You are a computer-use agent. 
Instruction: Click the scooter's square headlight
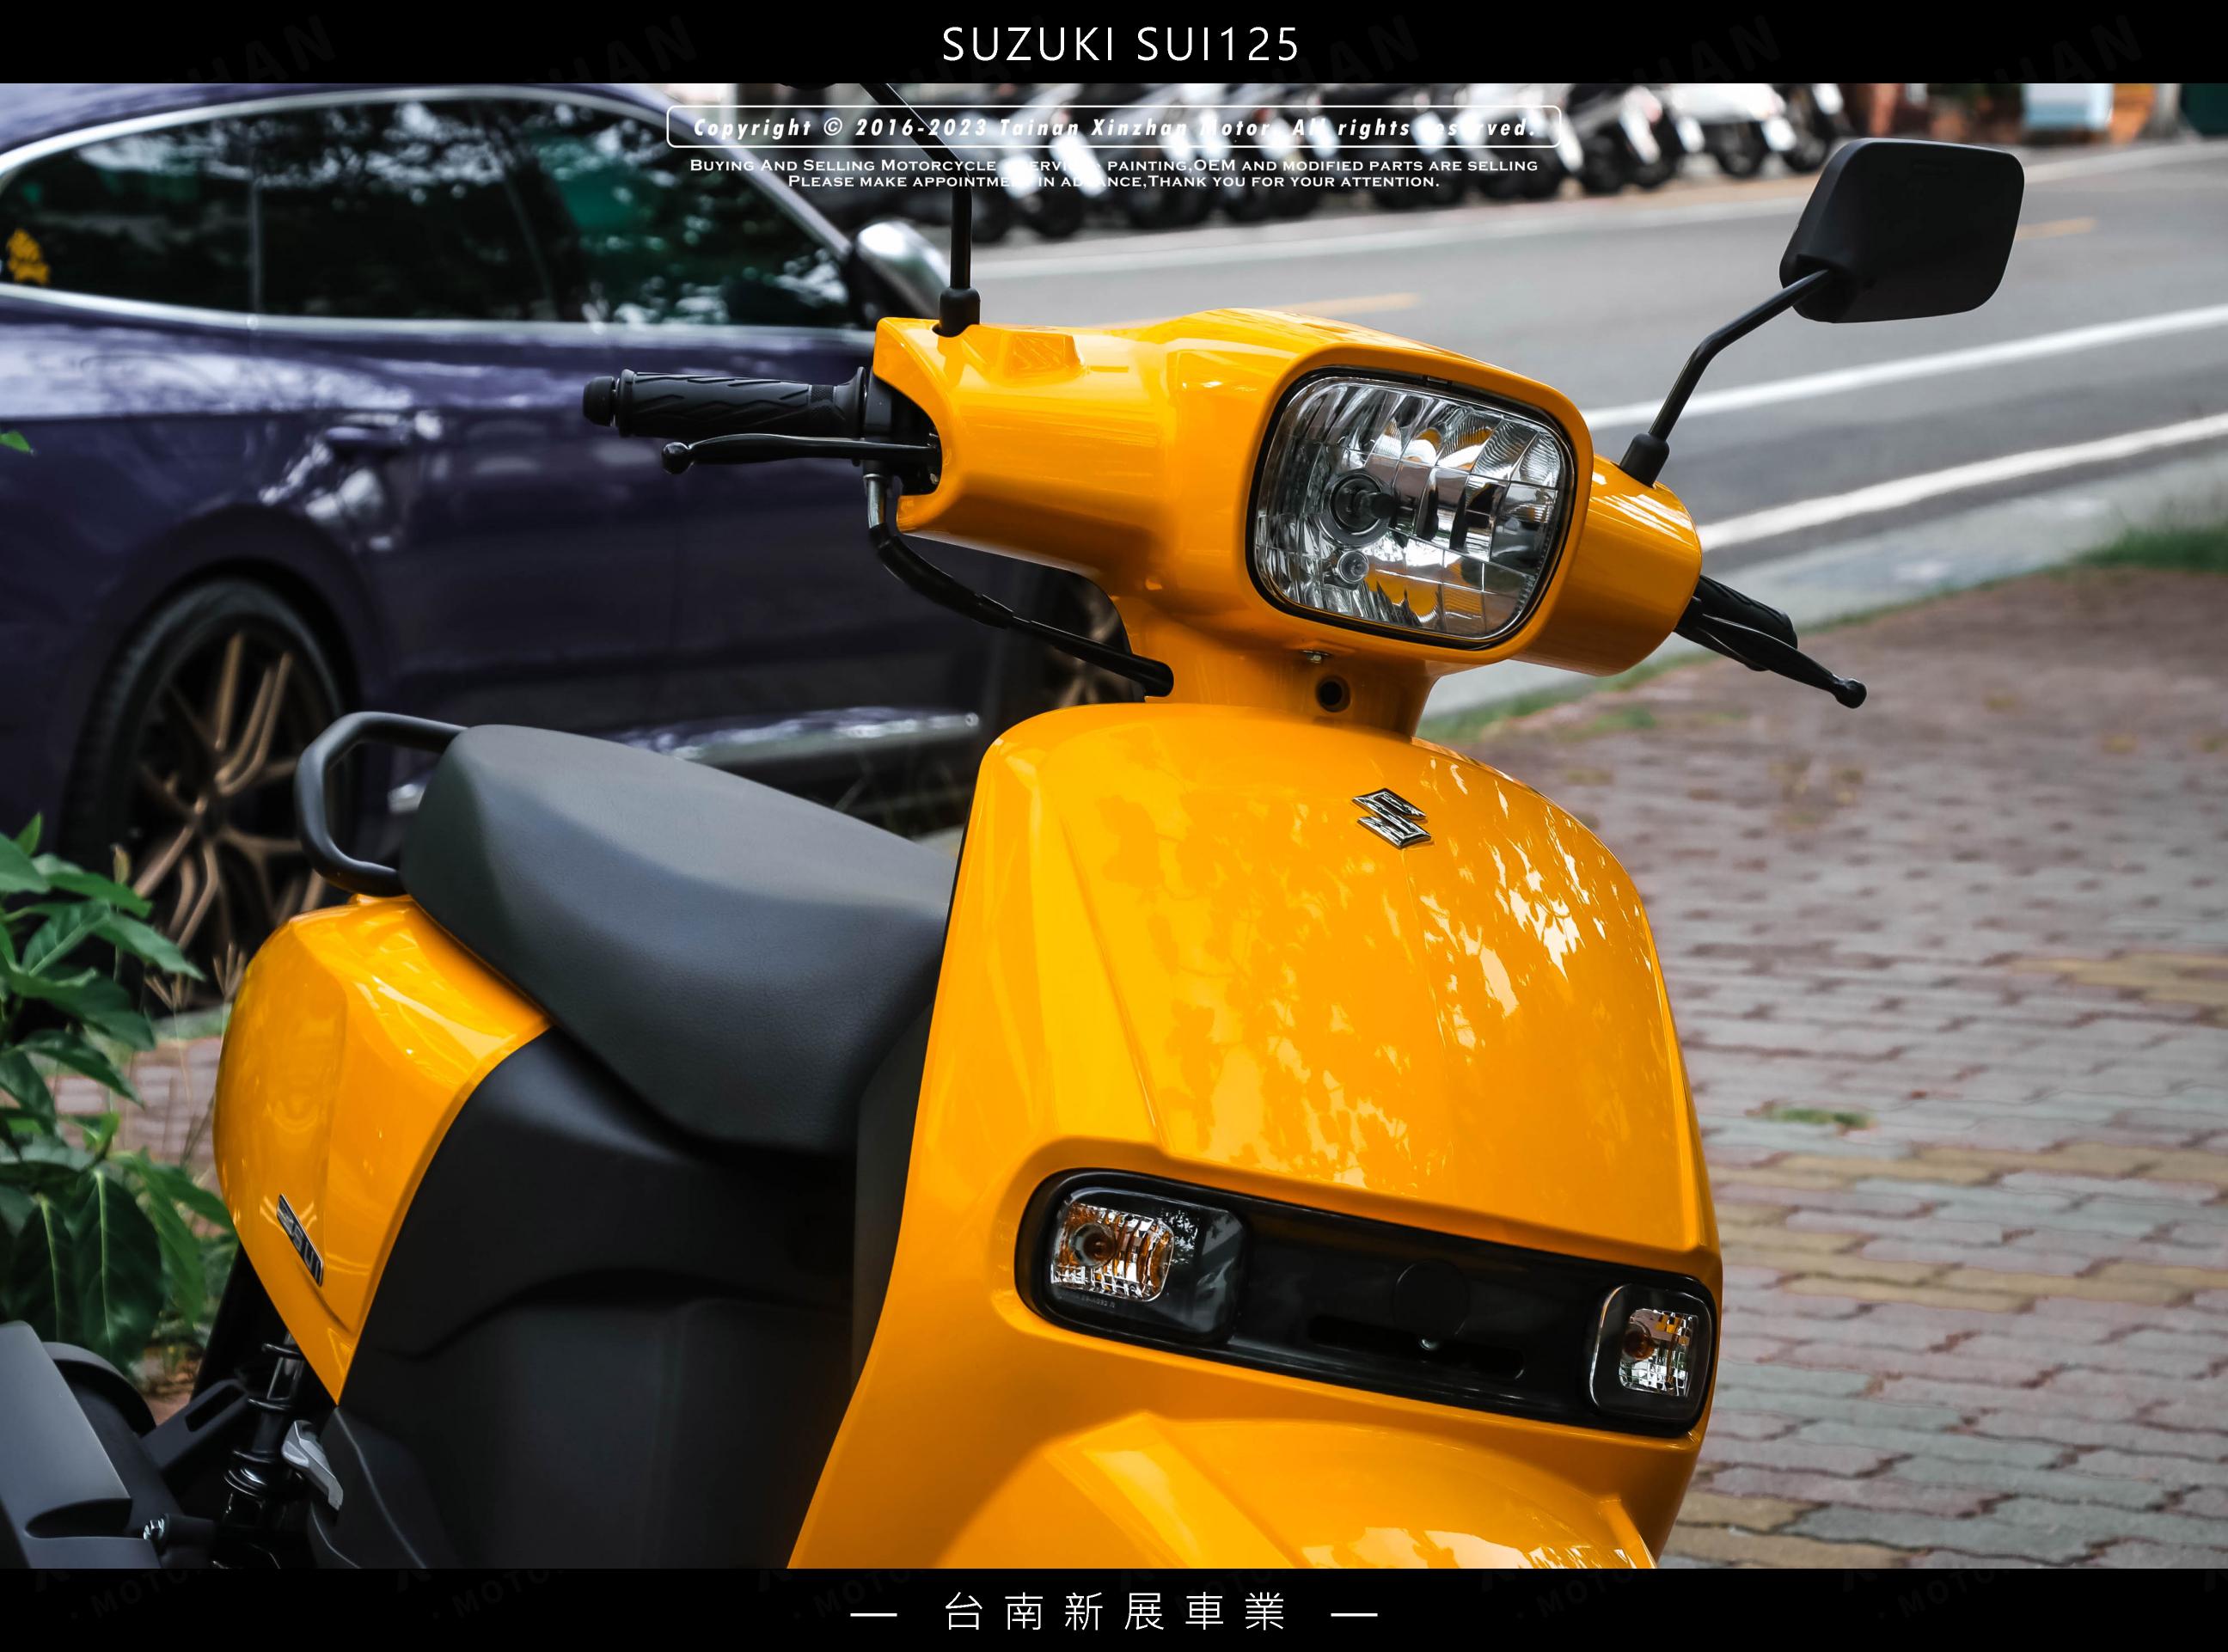[1414, 510]
